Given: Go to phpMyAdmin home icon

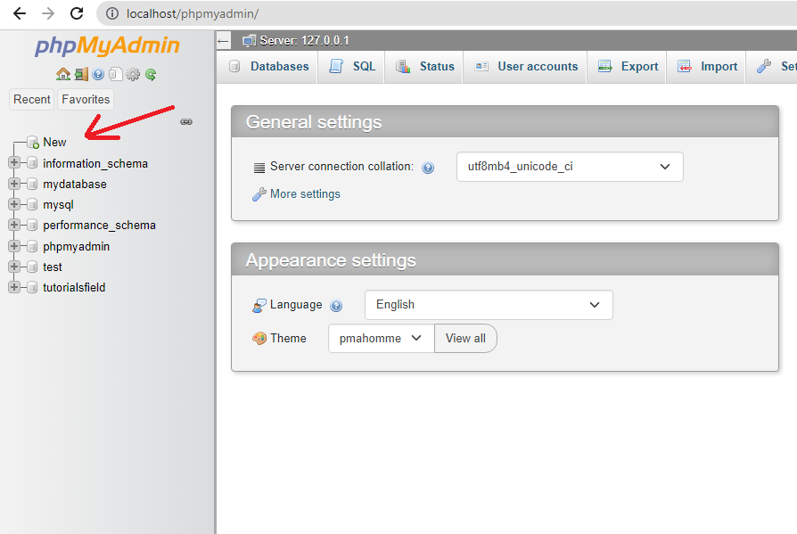Looking at the screenshot, I should (x=63, y=74).
